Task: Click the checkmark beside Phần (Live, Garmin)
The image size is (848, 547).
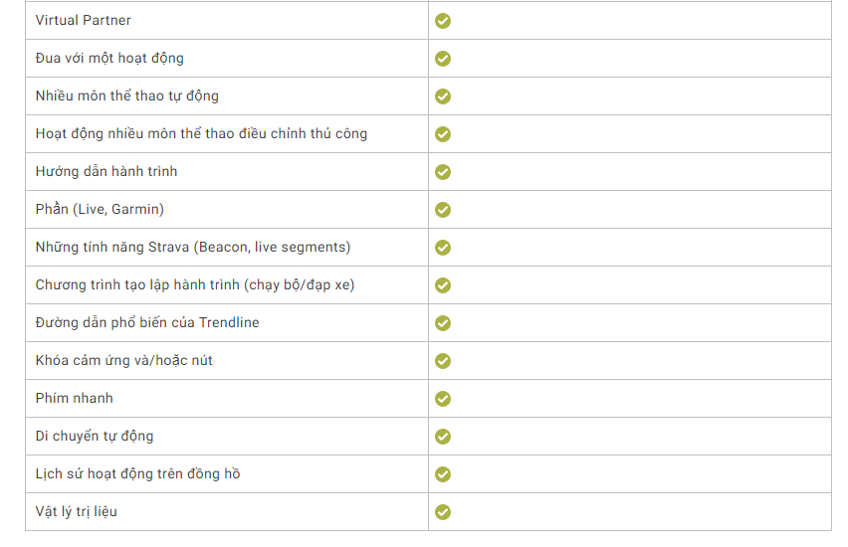Action: (x=442, y=210)
